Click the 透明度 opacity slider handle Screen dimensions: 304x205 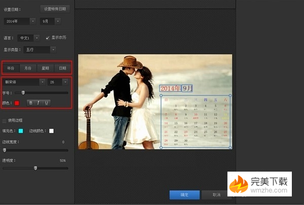pos(35,168)
